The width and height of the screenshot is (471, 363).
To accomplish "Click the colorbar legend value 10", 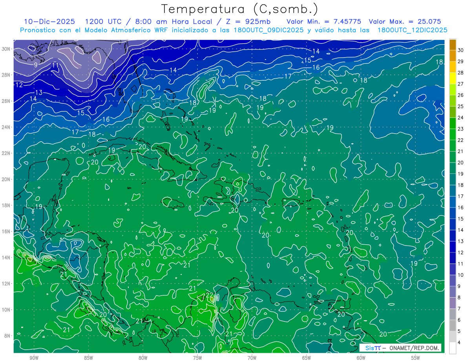I will point(460,275).
